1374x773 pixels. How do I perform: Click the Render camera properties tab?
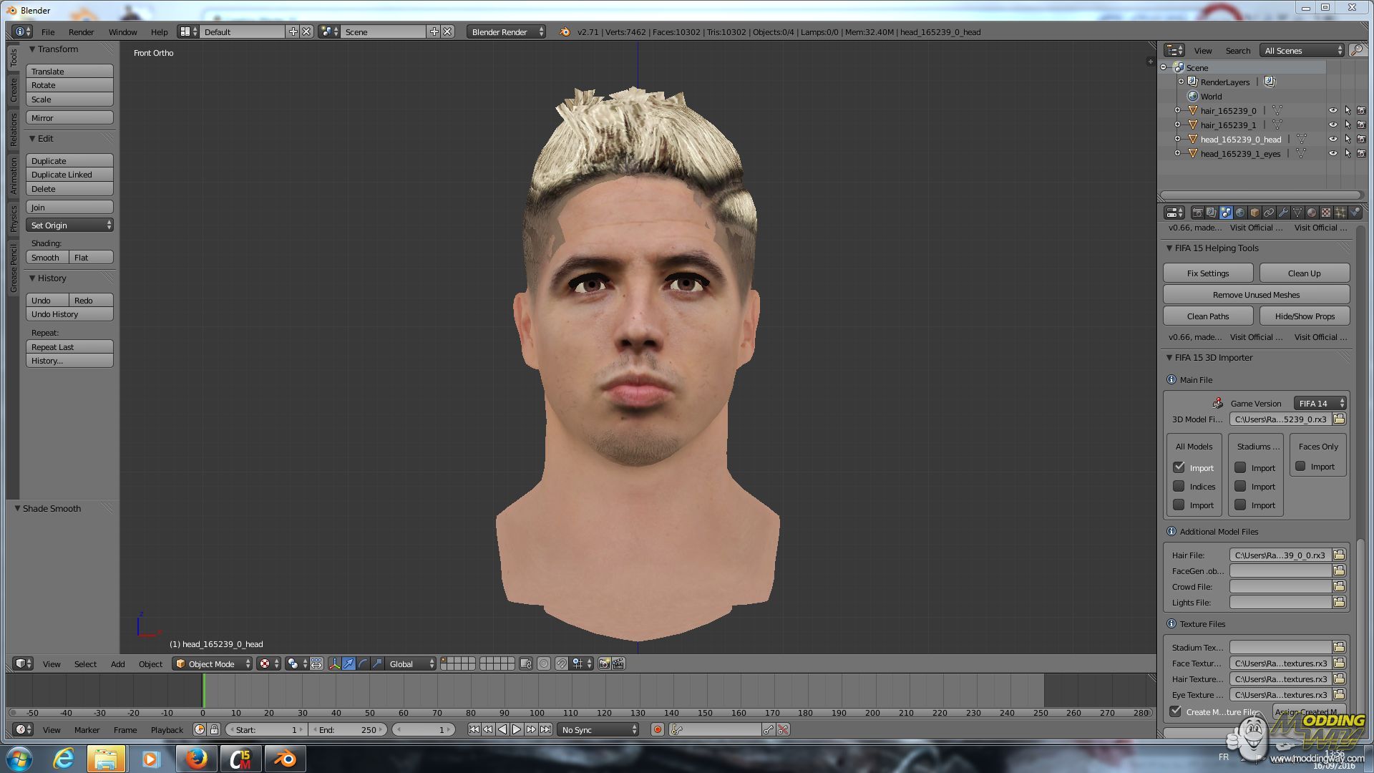(x=1197, y=213)
